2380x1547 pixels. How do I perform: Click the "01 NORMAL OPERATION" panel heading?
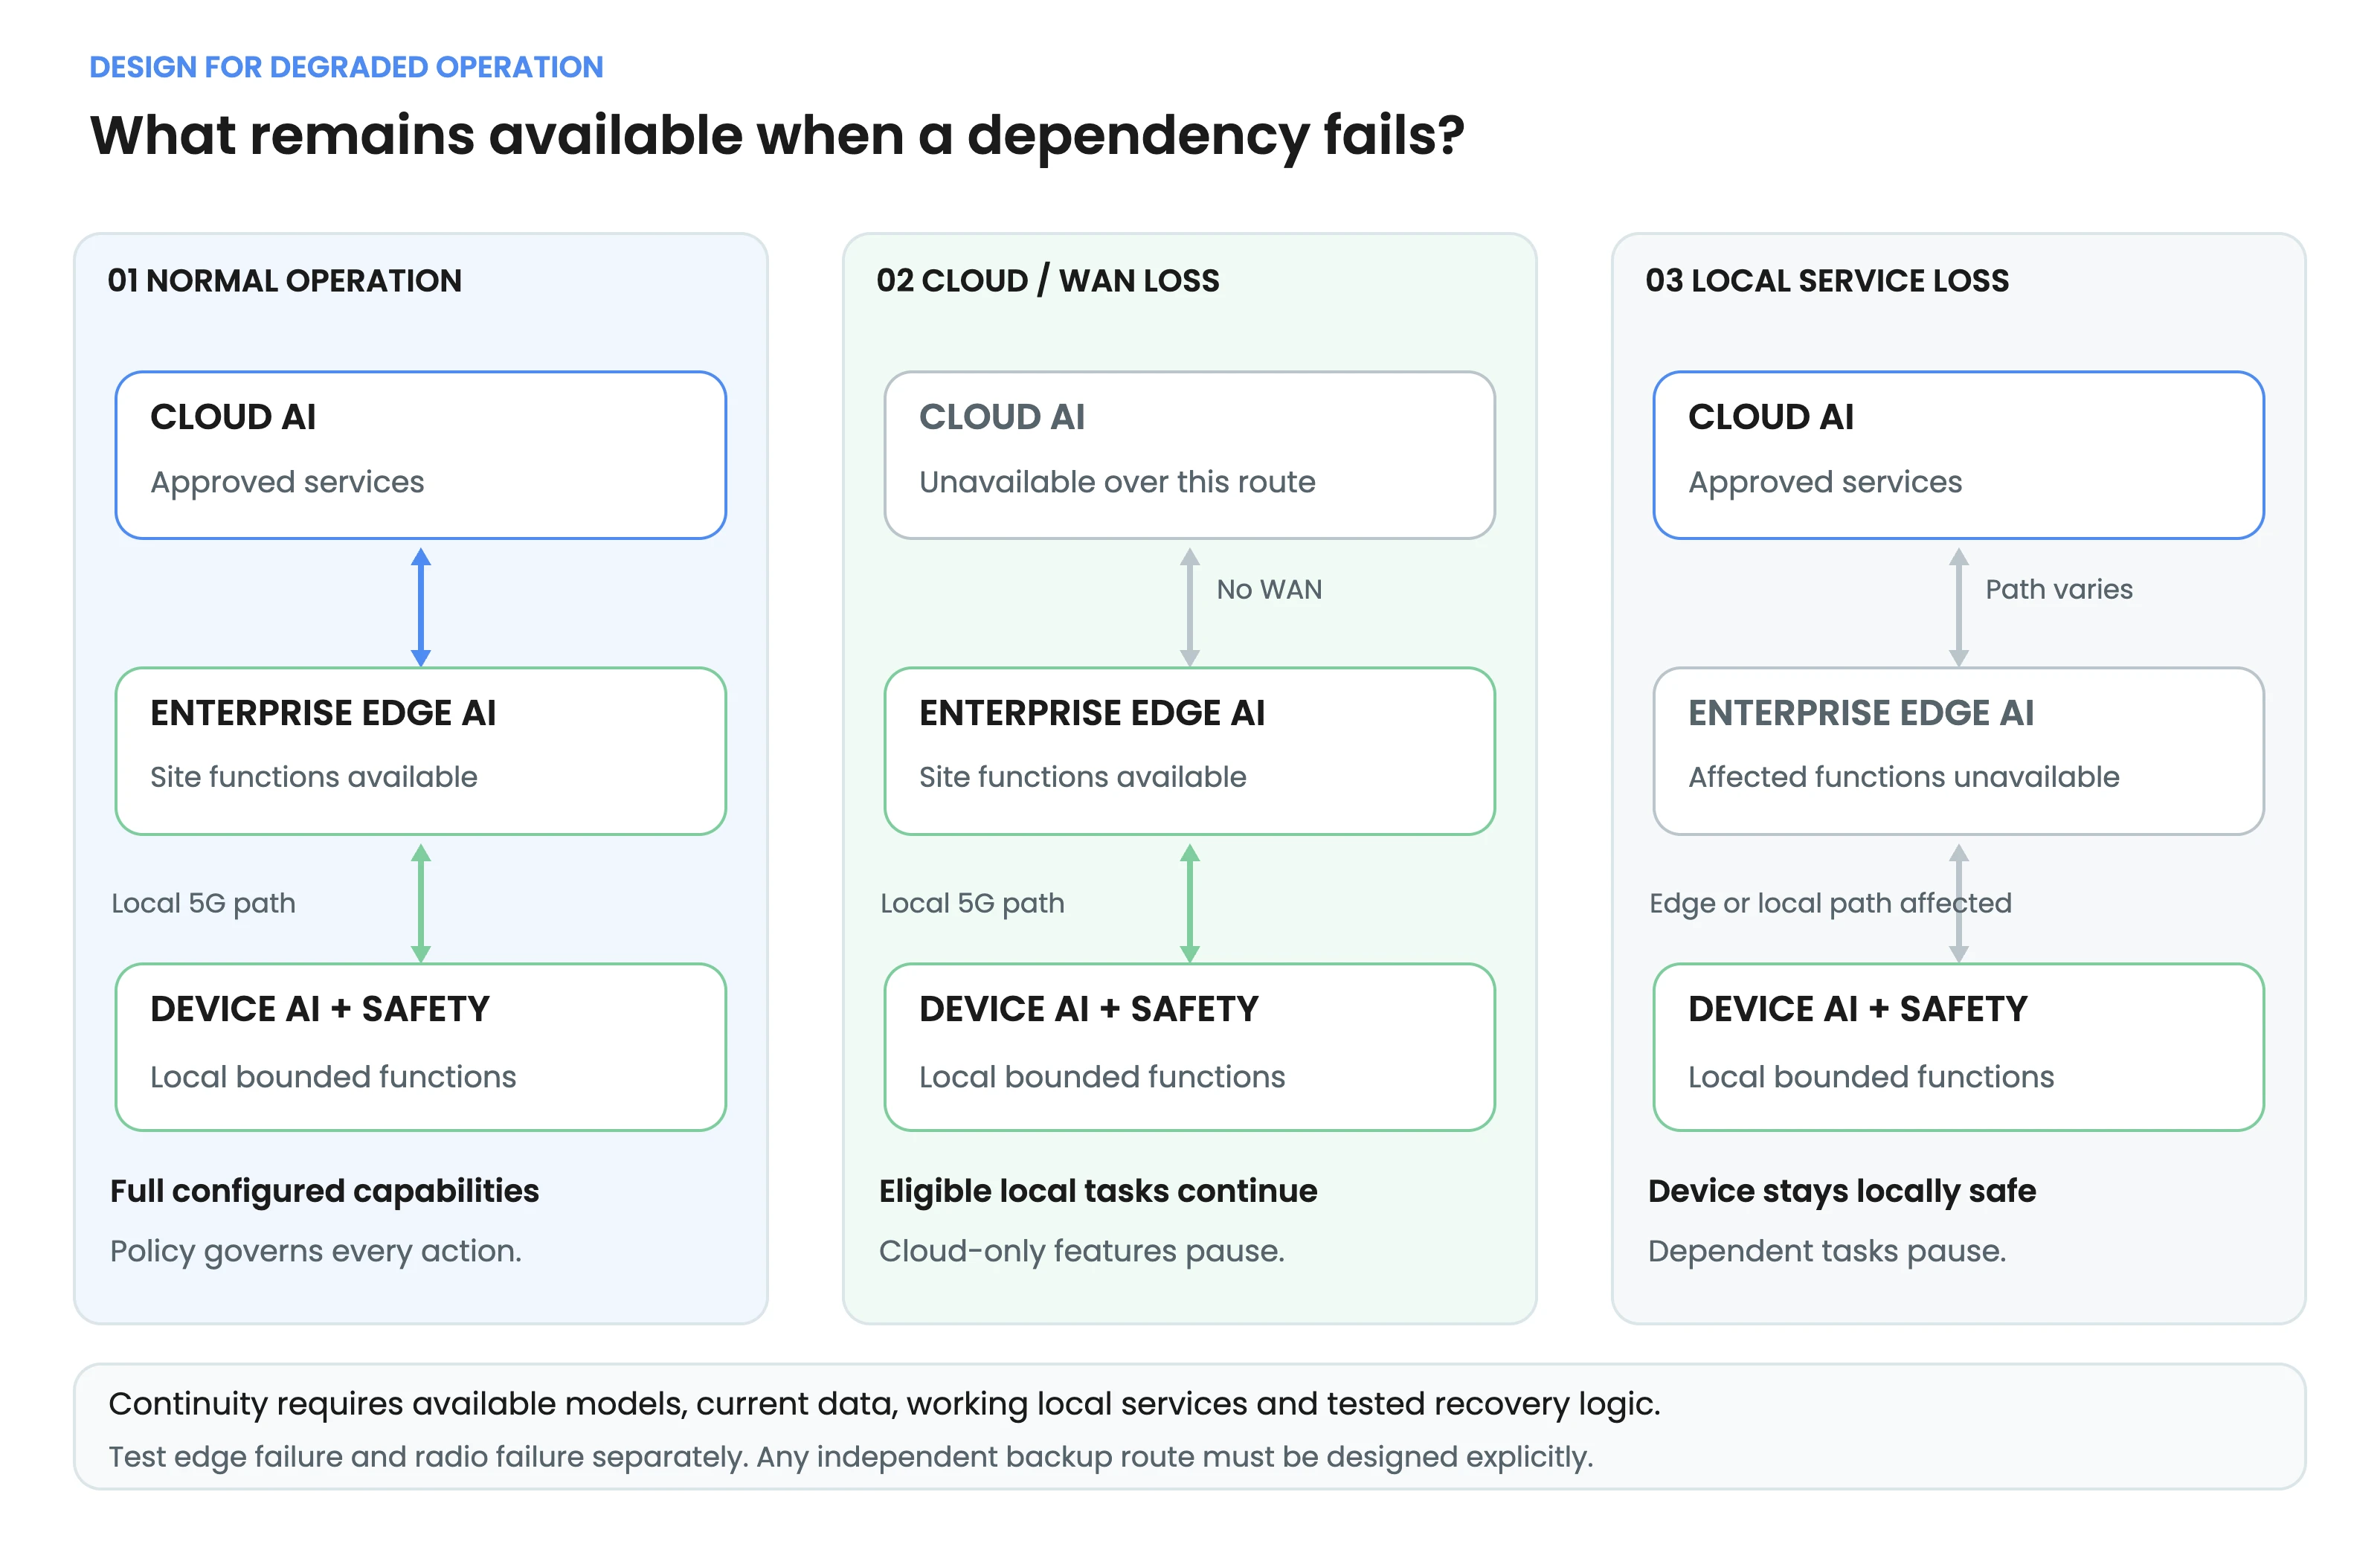pyautogui.click(x=284, y=280)
